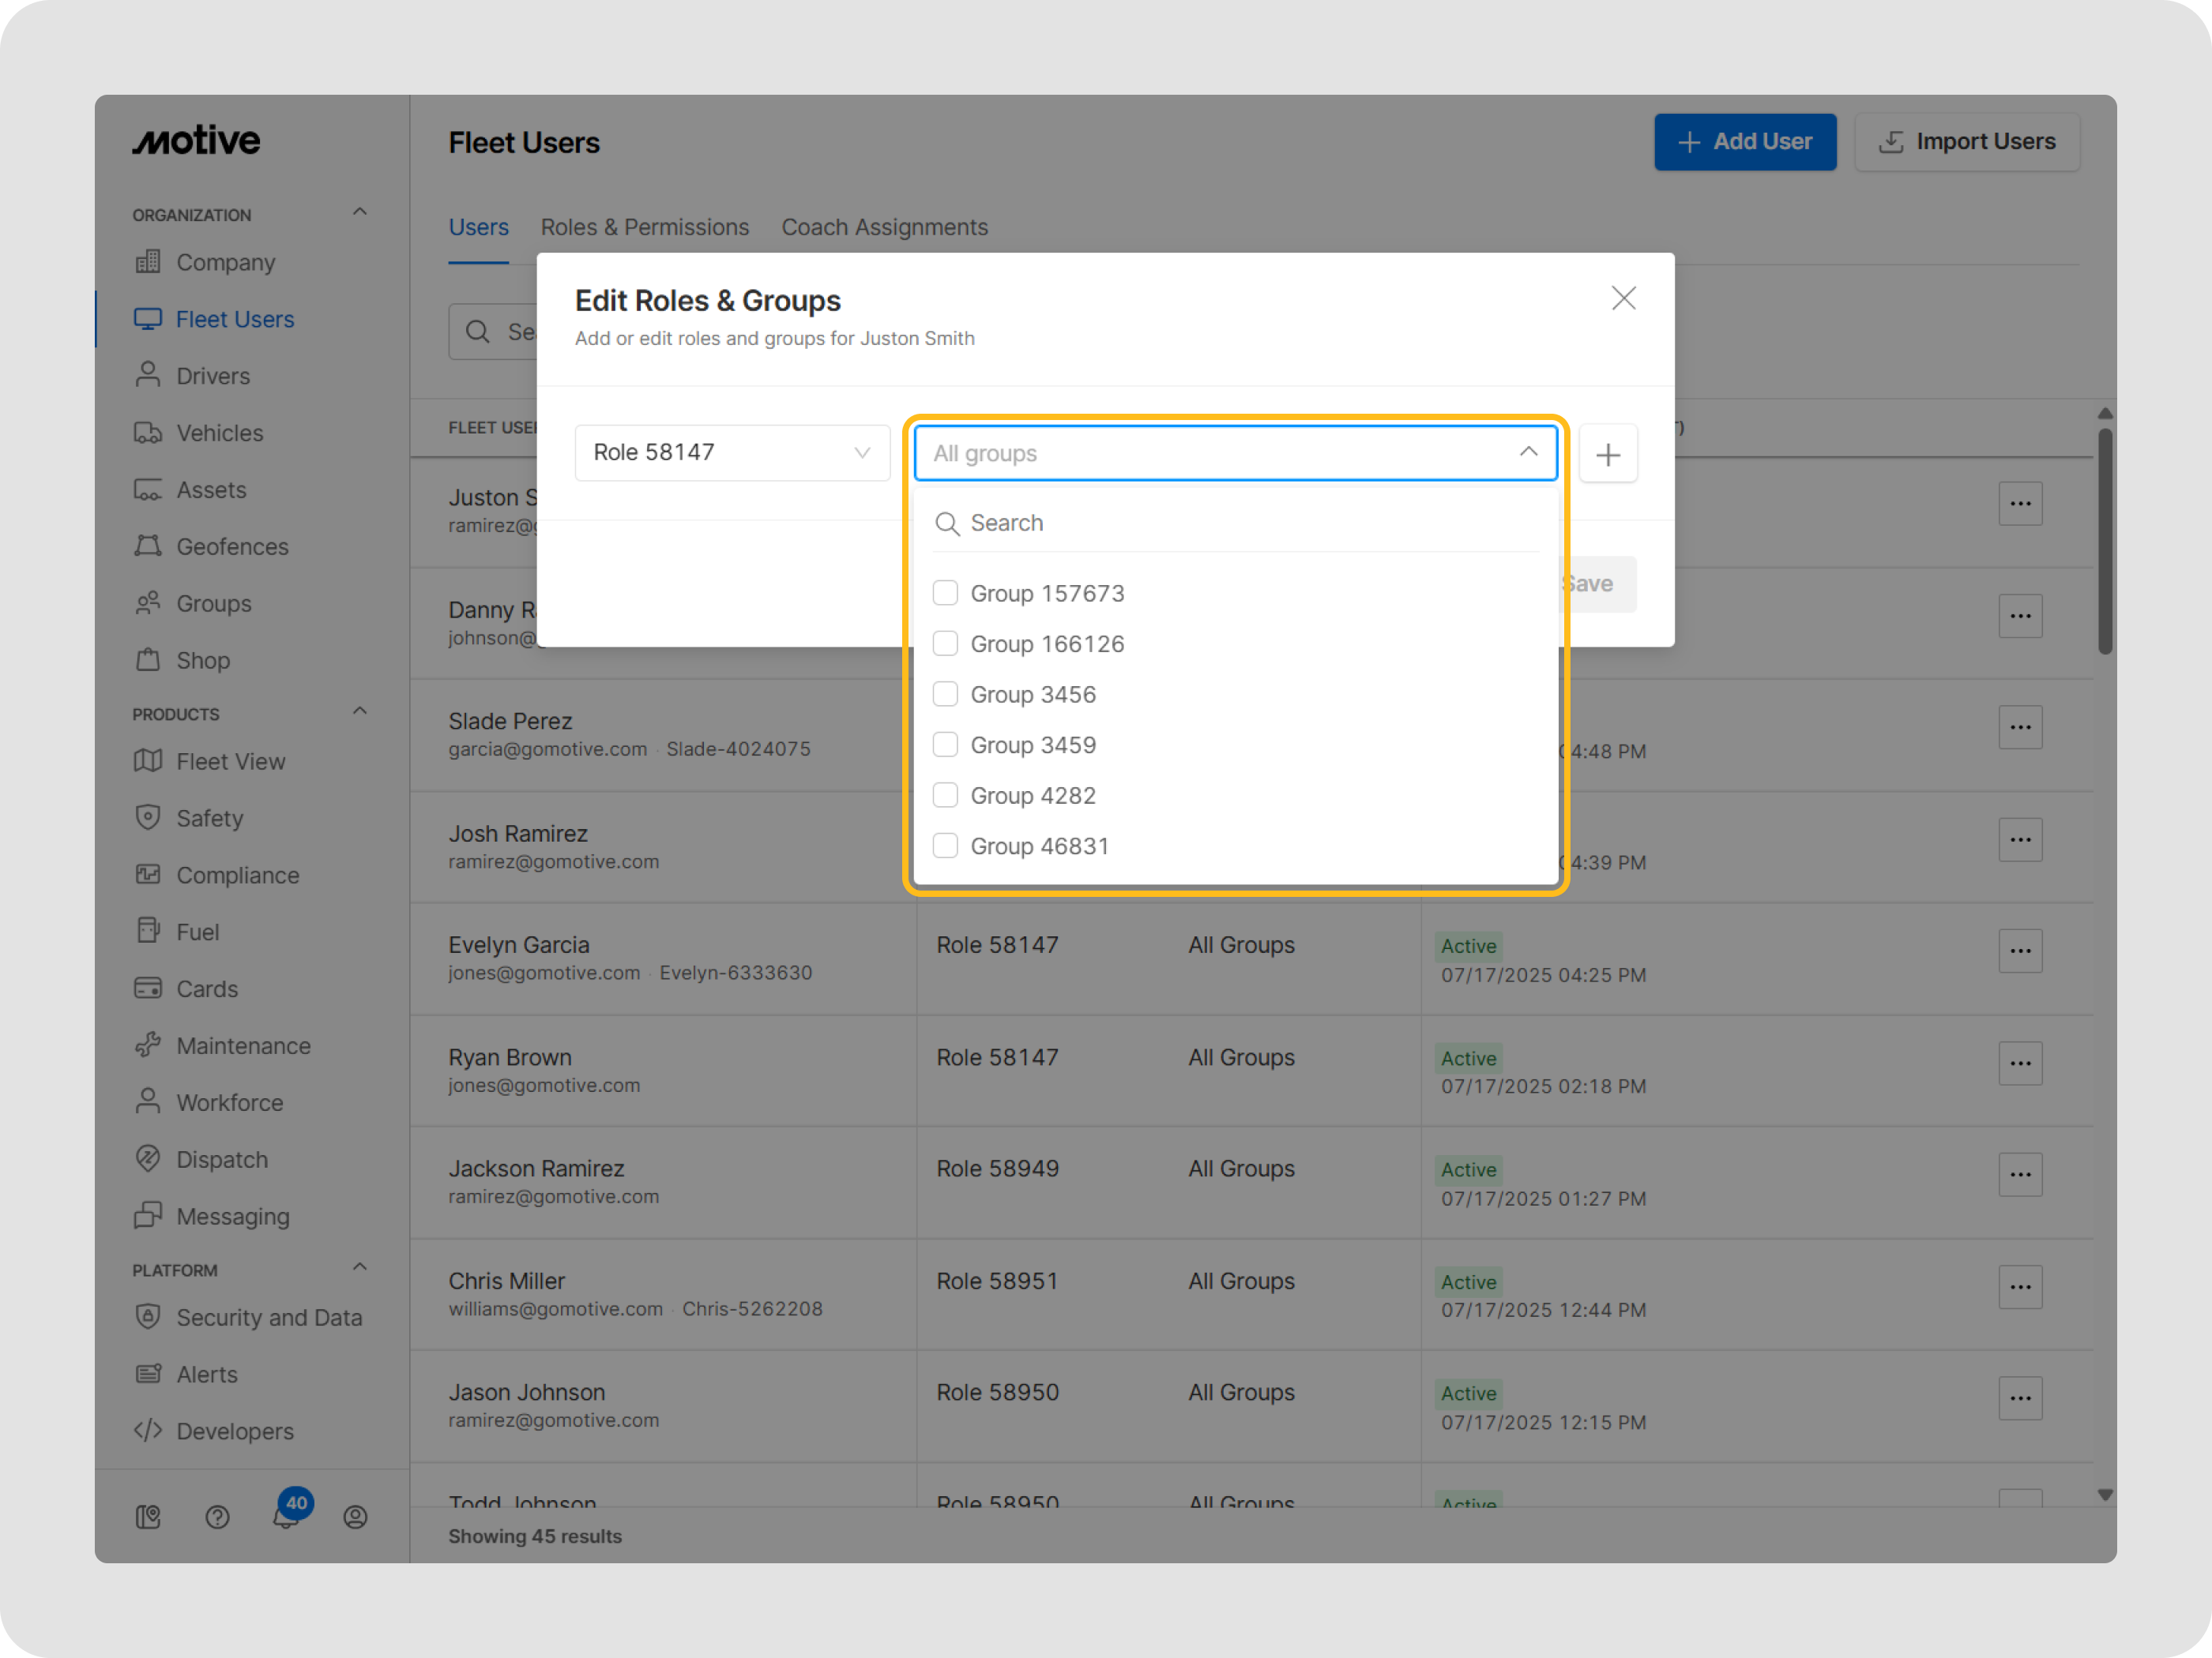Click the help question mark icon
Viewport: 2212px width, 1658px height.
click(217, 1516)
